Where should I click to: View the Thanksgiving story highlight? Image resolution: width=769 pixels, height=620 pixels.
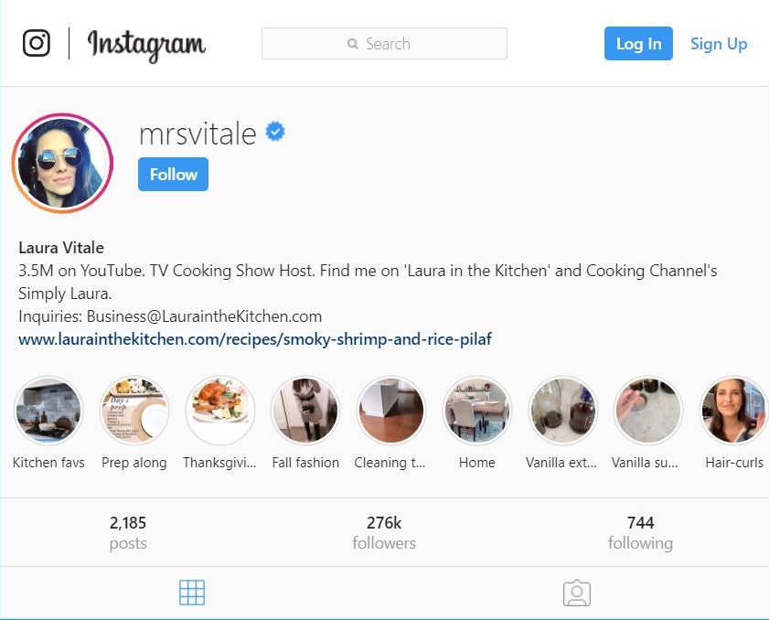tap(220, 411)
